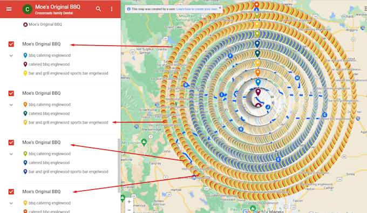Click the green Mt Lincoln peak marker
Image resolution: width=367 pixels, height=213 pixels.
pos(144,142)
